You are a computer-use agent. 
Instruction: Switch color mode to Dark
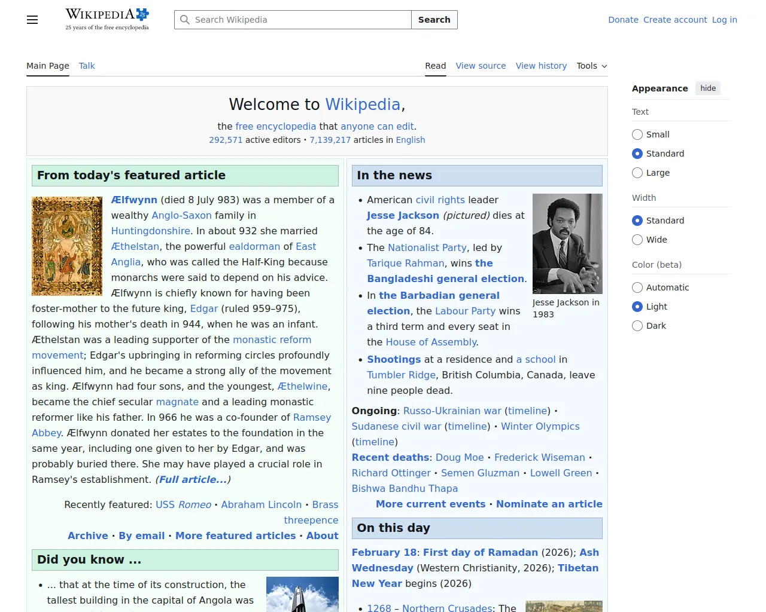[x=637, y=326]
